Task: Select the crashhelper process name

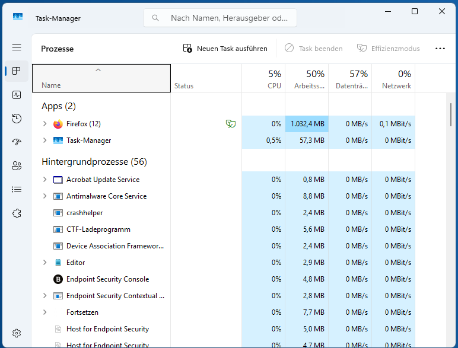Action: (84, 213)
